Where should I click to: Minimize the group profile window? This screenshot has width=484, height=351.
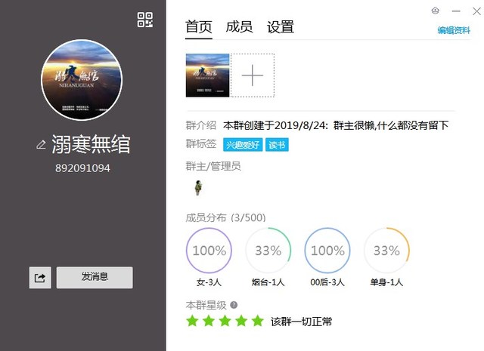click(455, 11)
